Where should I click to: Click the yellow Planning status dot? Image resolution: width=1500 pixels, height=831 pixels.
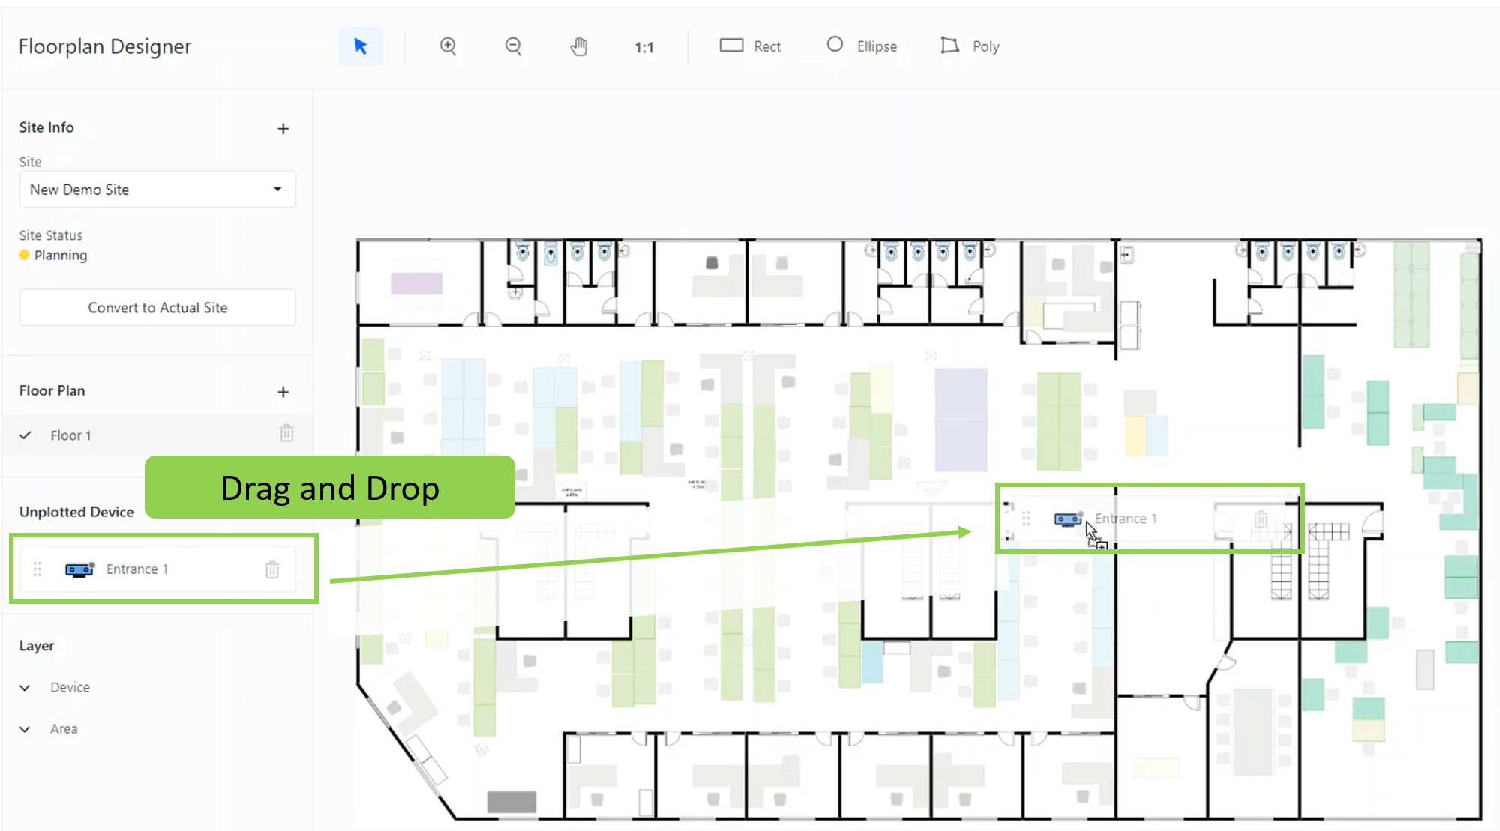(x=25, y=255)
